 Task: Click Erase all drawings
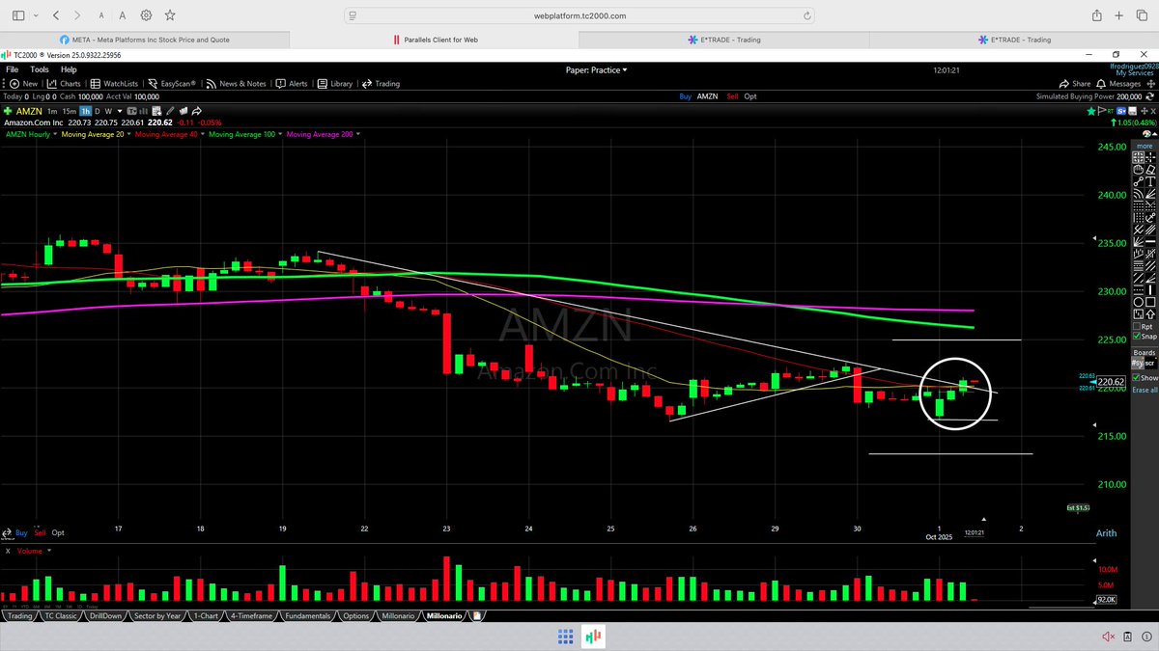pos(1145,389)
